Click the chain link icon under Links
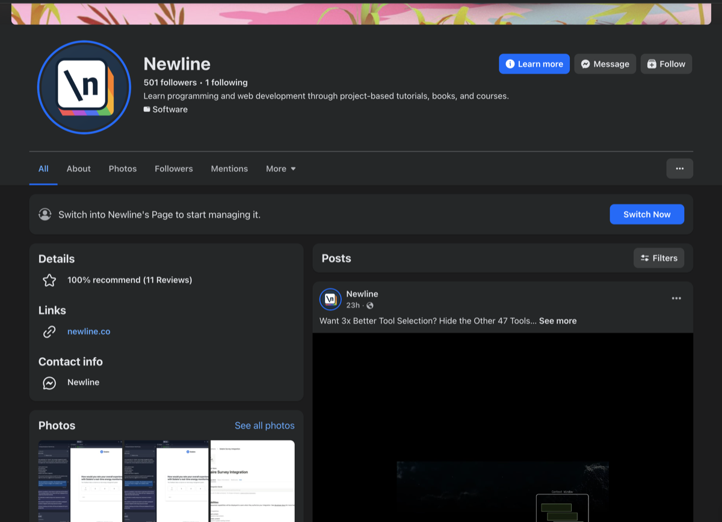The image size is (722, 522). [49, 331]
